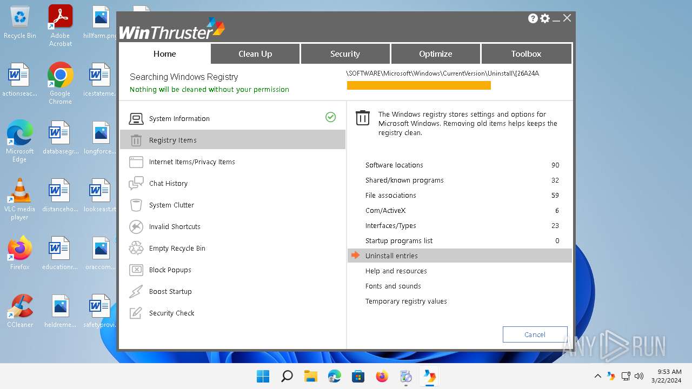Go to the Optimize tab
This screenshot has width=692, height=389.
(x=435, y=54)
